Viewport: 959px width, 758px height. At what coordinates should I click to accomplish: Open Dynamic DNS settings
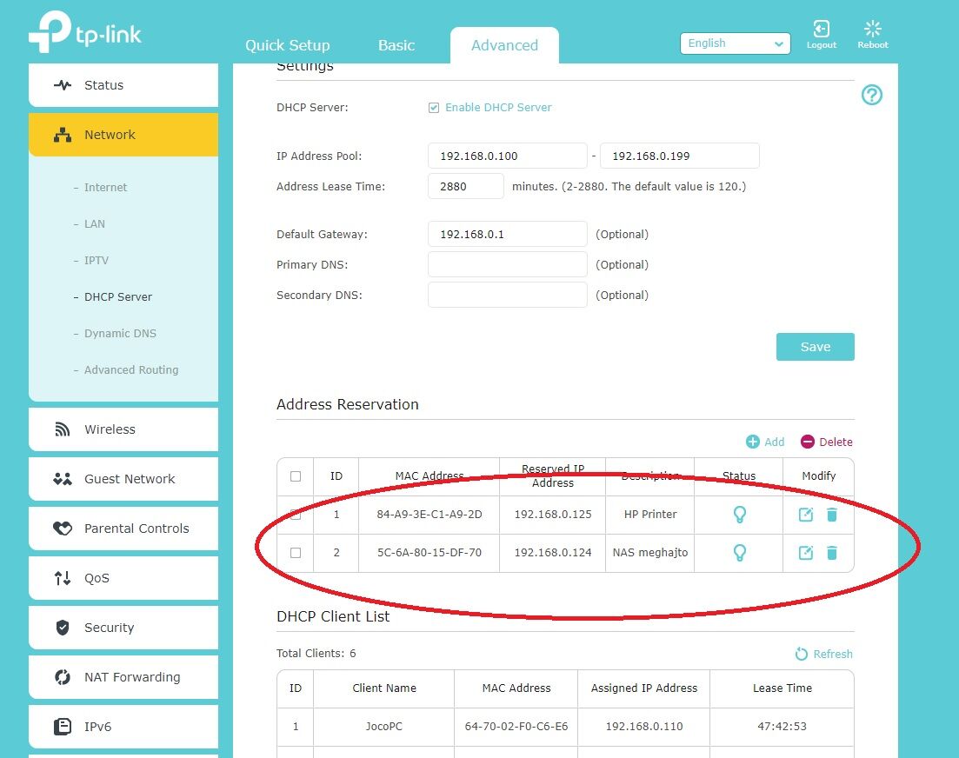(x=120, y=333)
